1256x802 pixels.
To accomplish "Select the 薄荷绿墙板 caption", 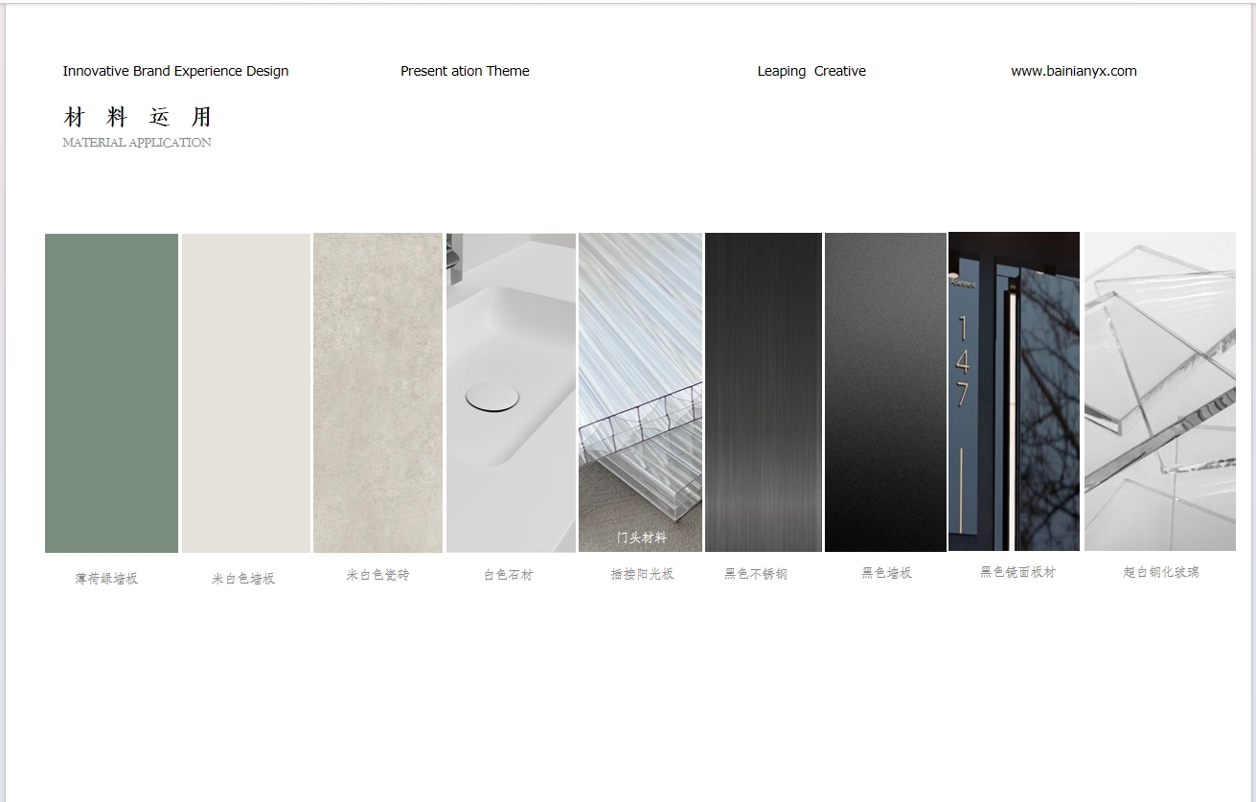I will pyautogui.click(x=106, y=579).
